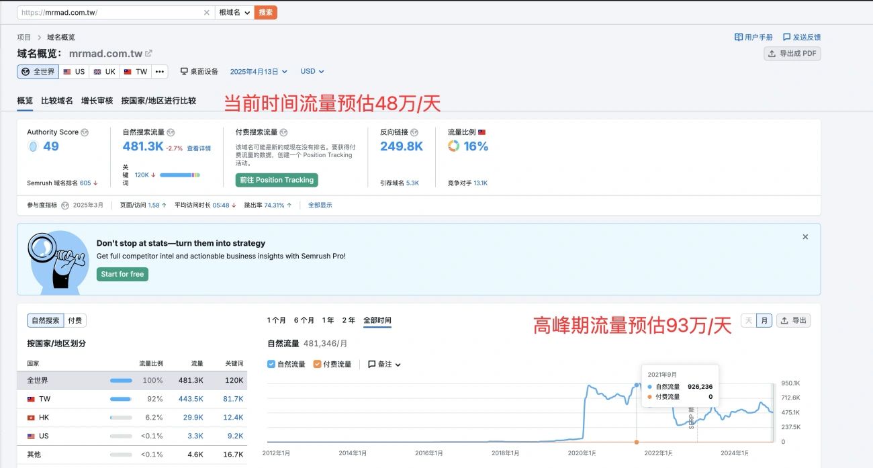Open the date 2025年4月13日 dropdown
This screenshot has width=873, height=468.
coord(259,71)
